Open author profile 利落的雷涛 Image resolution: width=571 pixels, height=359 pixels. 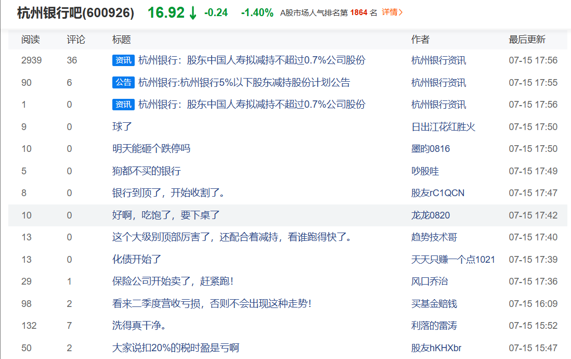(x=434, y=326)
